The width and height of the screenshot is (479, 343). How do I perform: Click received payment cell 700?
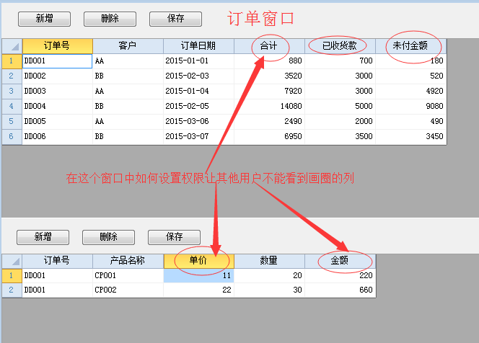(340, 61)
